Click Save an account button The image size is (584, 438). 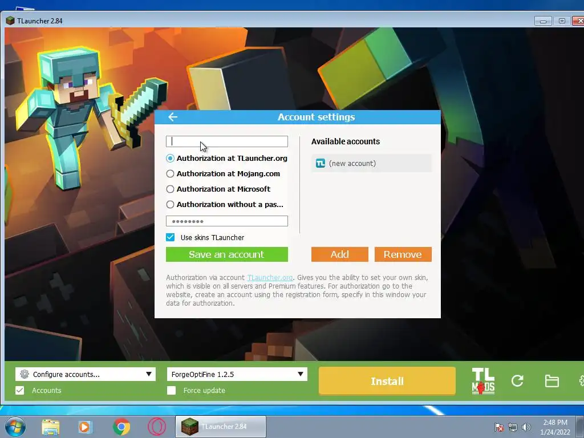pyautogui.click(x=227, y=254)
